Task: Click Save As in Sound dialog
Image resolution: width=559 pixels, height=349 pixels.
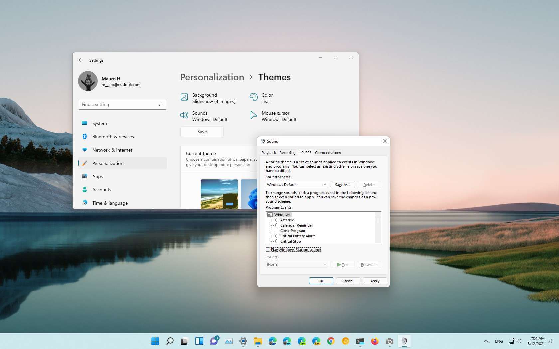Action: tap(343, 185)
